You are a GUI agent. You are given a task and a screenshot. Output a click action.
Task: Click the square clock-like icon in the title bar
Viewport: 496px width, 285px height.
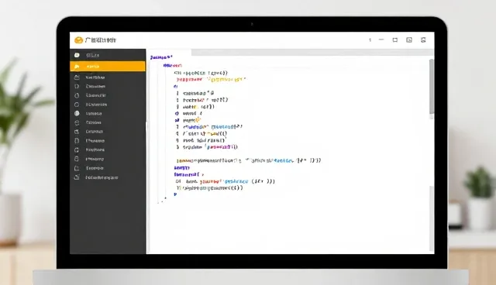[409, 39]
